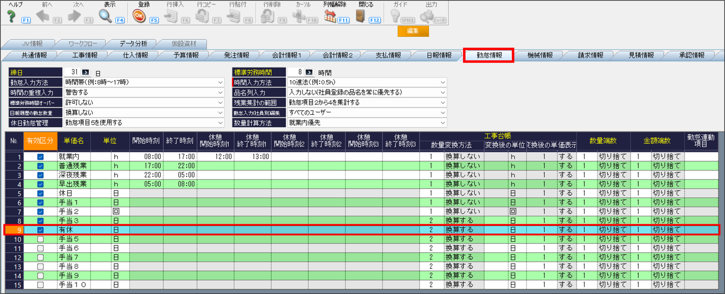Expand the 残業集計の範囲 dropdown
The image size is (725, 294).
click(x=443, y=103)
